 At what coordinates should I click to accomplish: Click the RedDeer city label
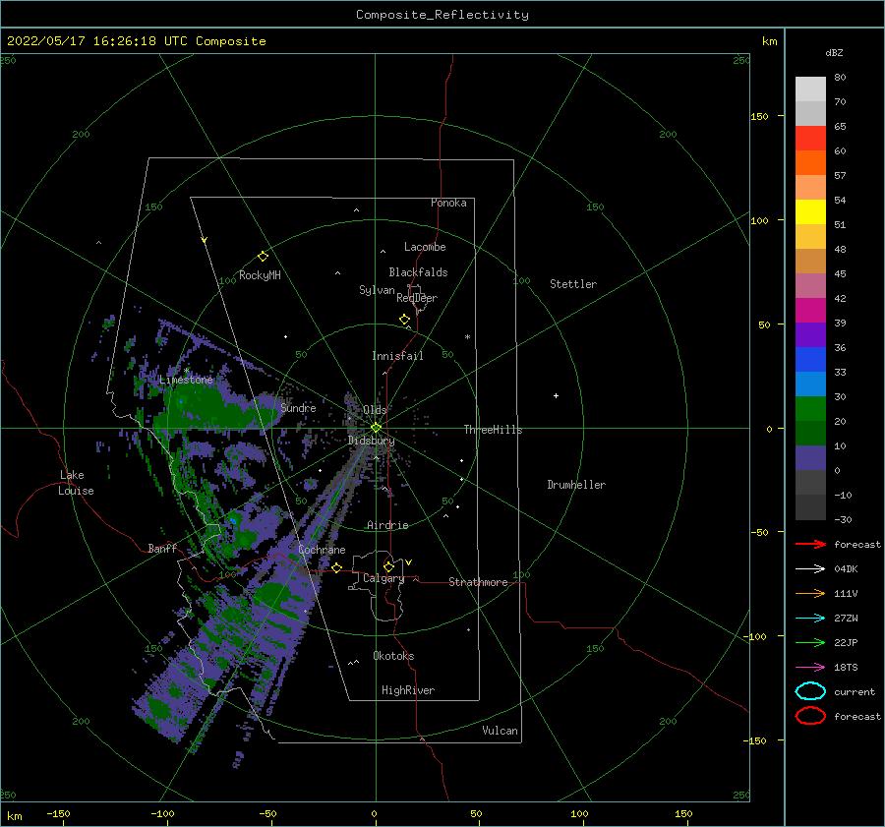pyautogui.click(x=417, y=298)
